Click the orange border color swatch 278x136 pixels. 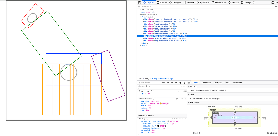[x=161, y=104]
